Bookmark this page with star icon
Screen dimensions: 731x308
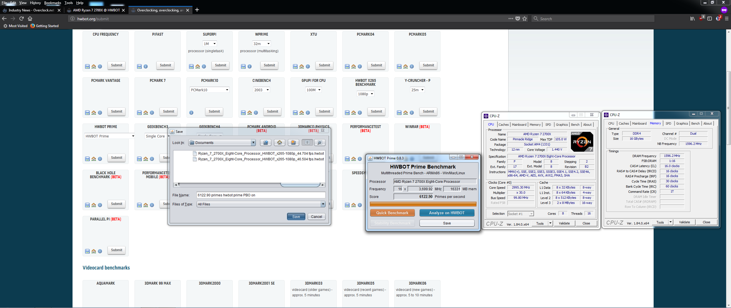pyautogui.click(x=525, y=19)
